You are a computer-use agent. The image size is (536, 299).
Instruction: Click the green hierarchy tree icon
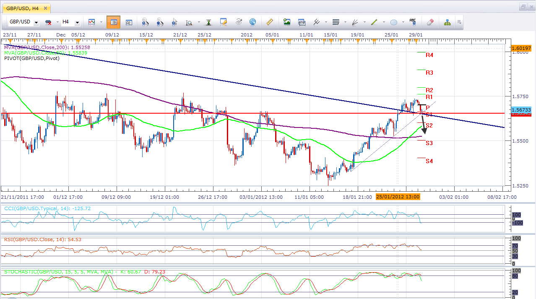tap(447, 22)
